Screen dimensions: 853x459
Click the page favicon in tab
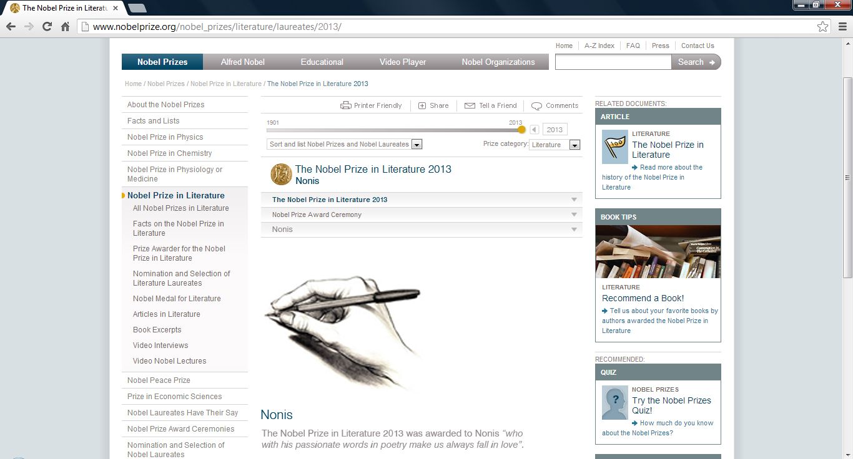(x=15, y=8)
